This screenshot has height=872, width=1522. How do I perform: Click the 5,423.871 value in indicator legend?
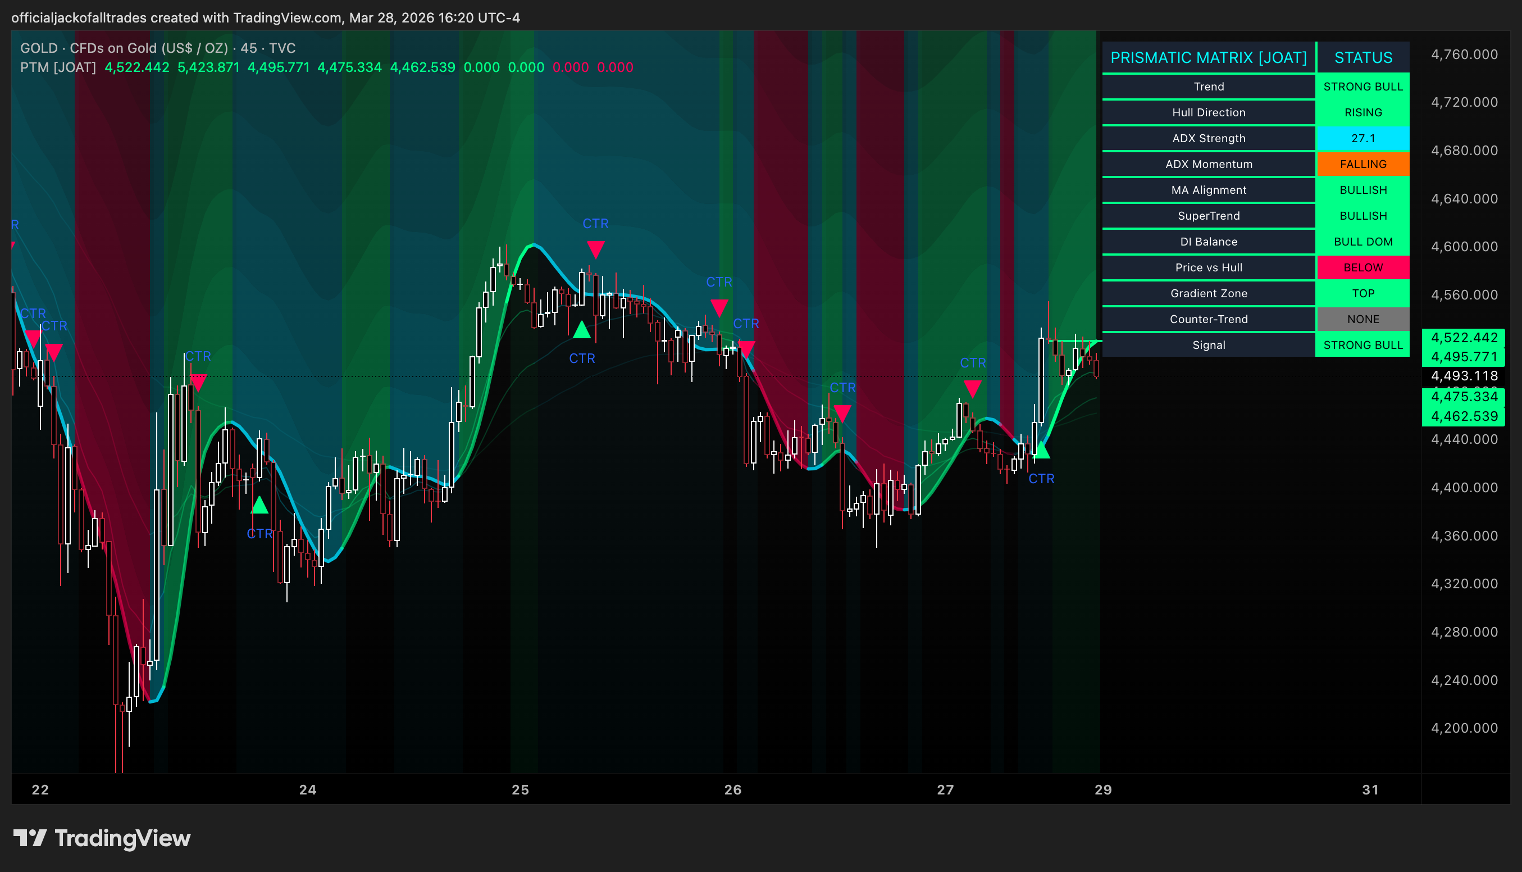[x=208, y=67]
